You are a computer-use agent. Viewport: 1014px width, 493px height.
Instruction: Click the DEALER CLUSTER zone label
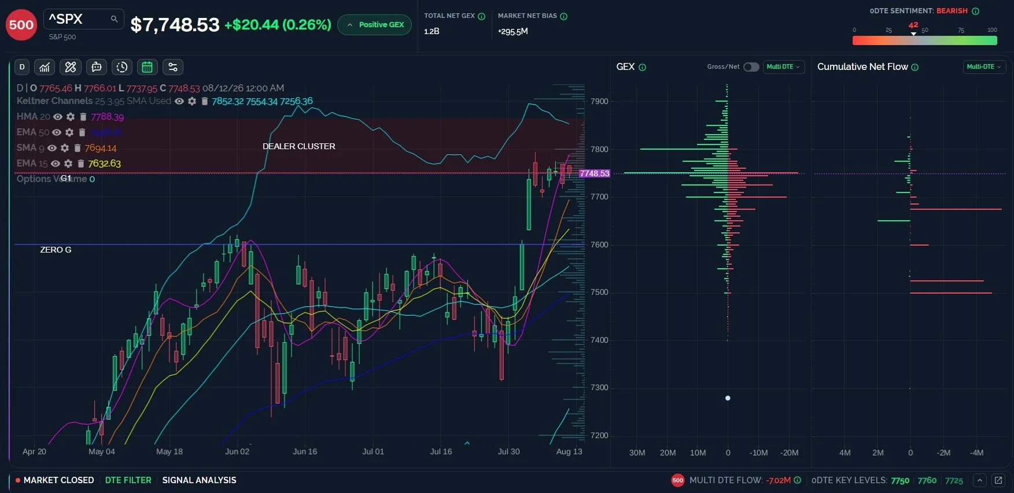pos(299,146)
